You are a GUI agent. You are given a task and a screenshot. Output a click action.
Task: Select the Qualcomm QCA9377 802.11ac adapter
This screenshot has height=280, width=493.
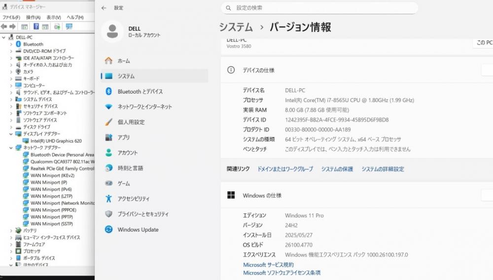click(x=62, y=162)
